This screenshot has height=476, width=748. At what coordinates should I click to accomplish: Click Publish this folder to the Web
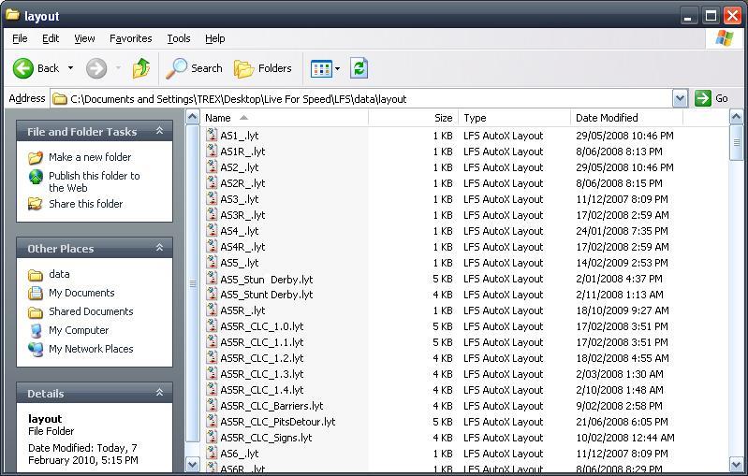[95, 181]
